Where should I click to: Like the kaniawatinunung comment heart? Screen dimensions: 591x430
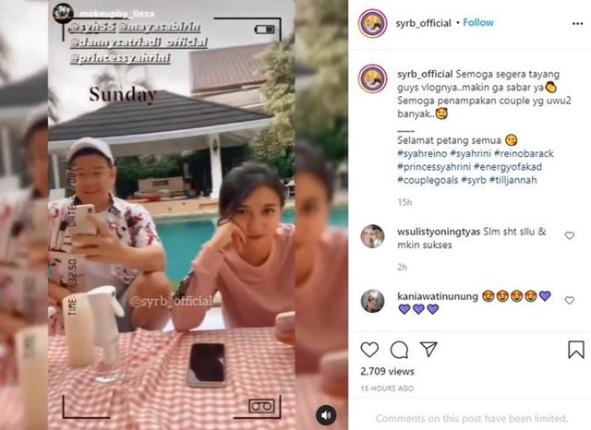click(x=569, y=300)
